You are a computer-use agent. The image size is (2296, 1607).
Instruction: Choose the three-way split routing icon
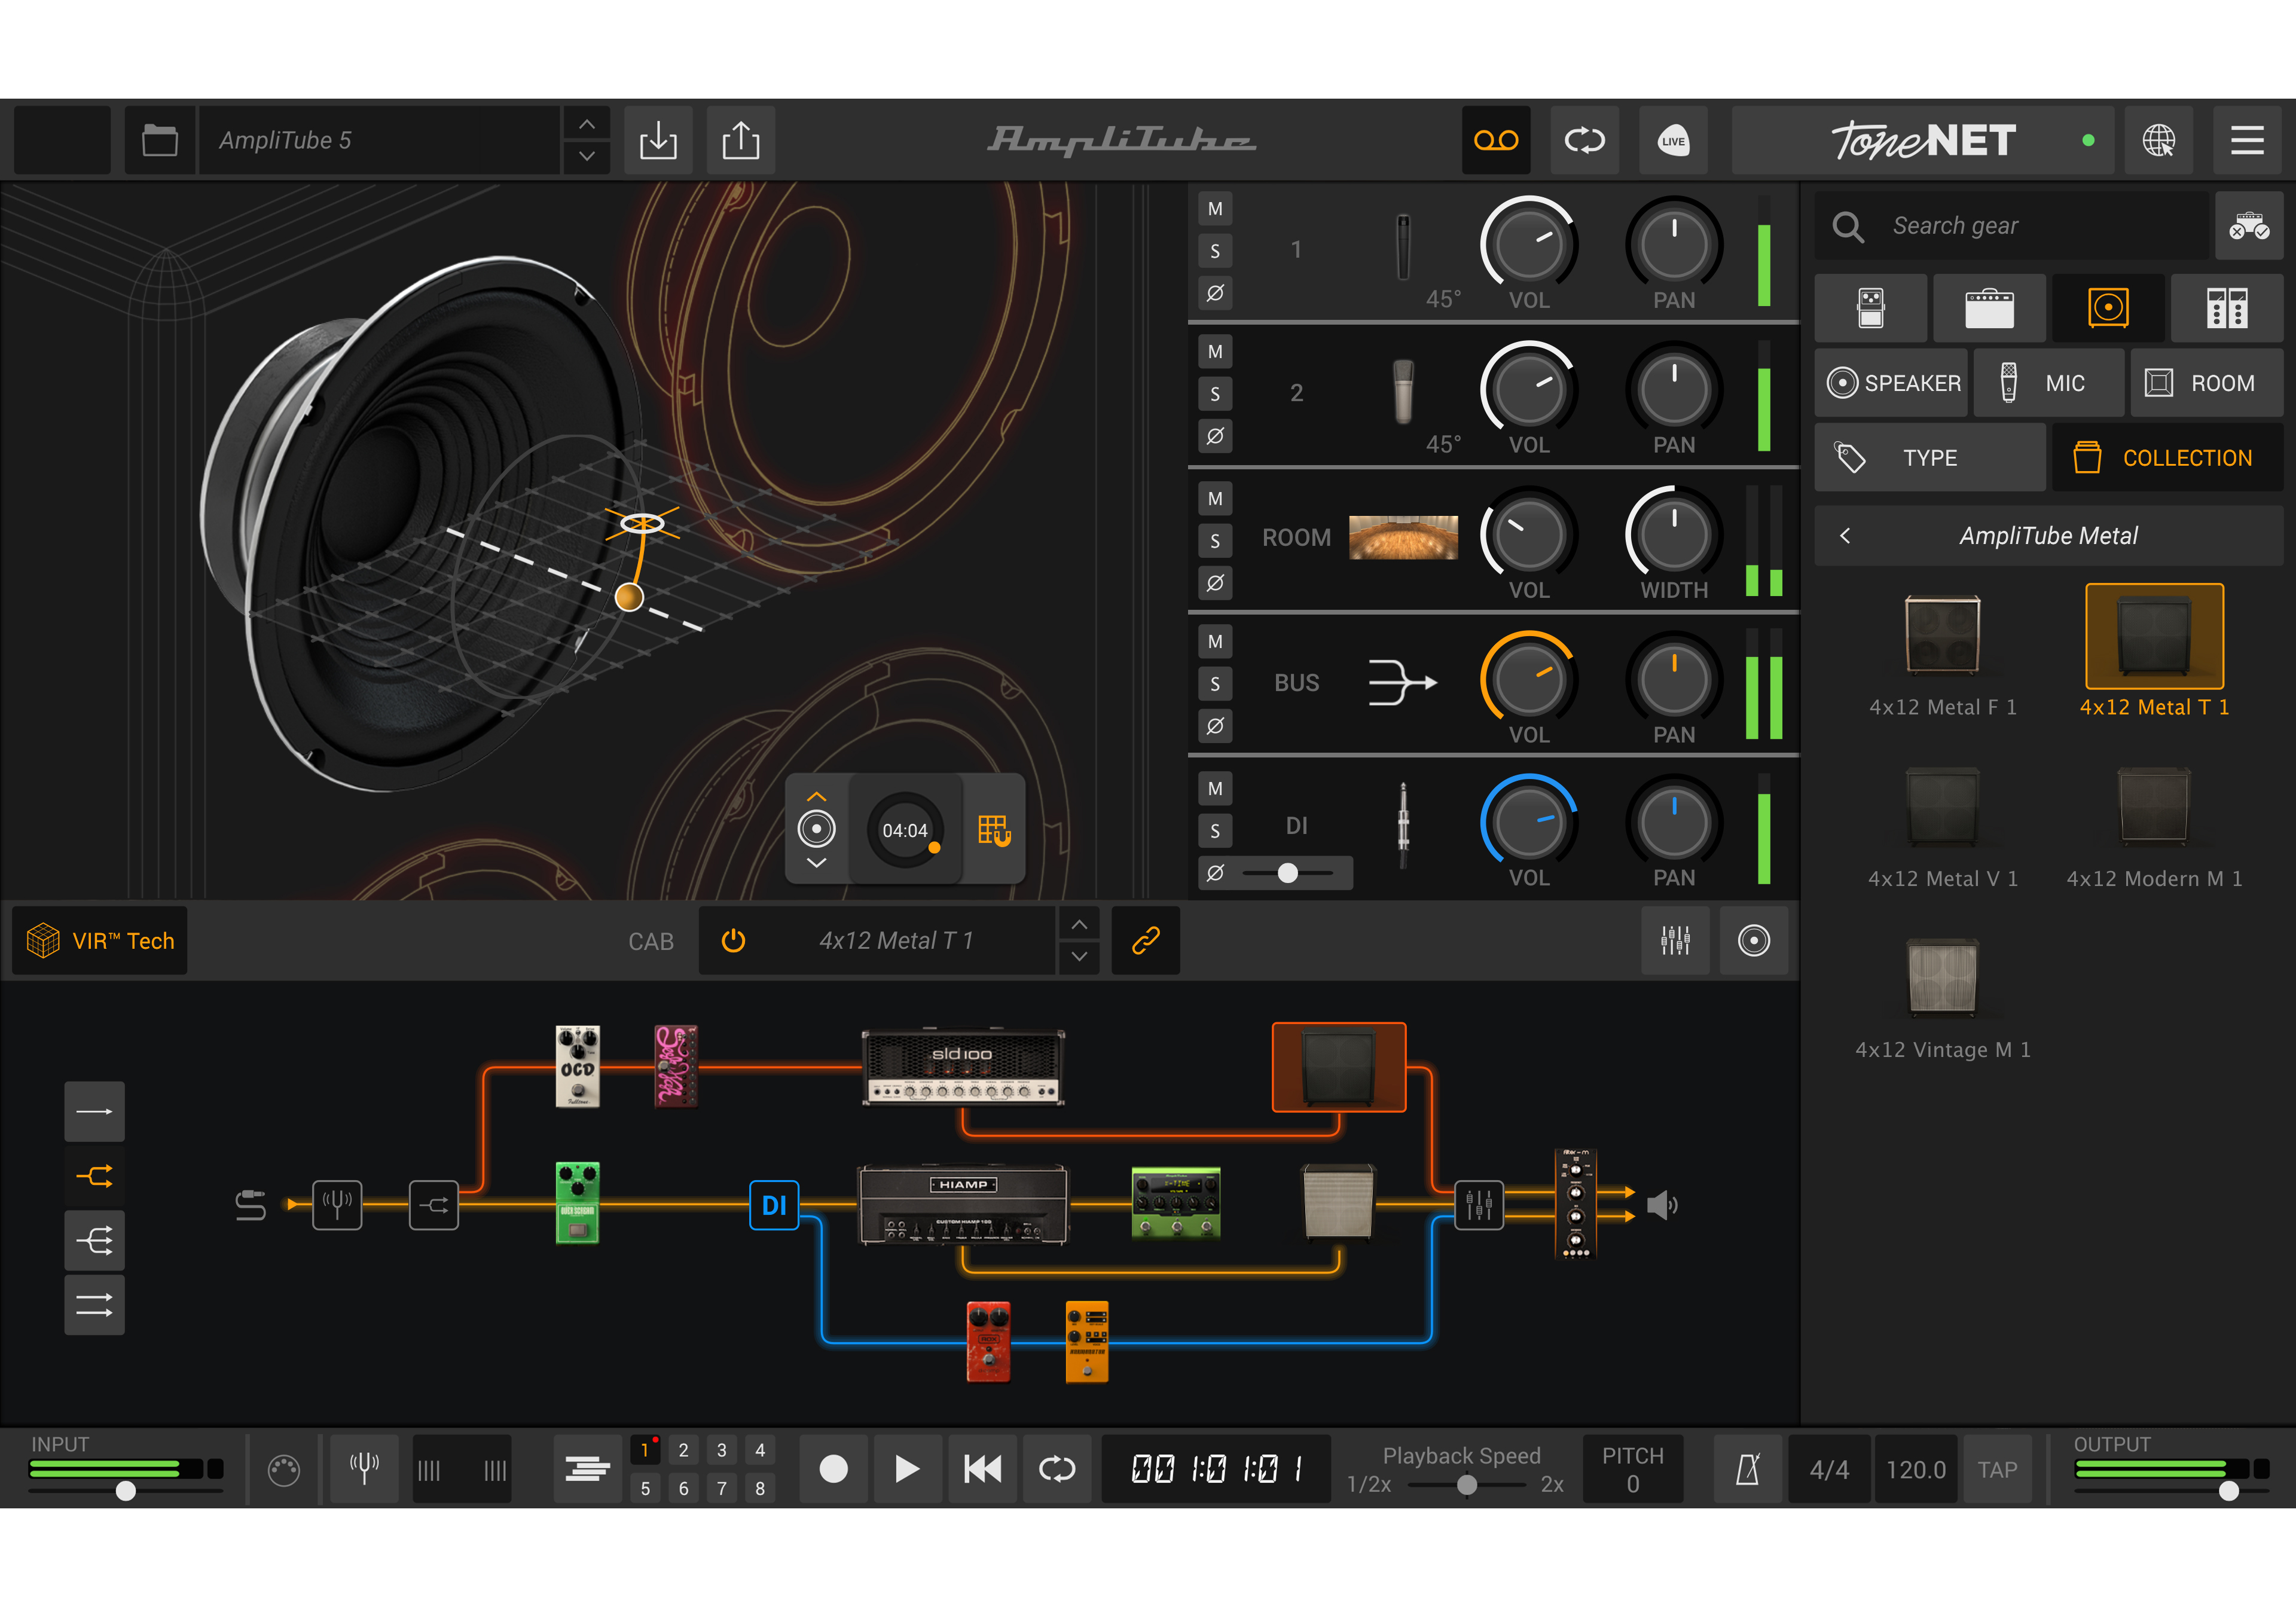coord(95,1241)
